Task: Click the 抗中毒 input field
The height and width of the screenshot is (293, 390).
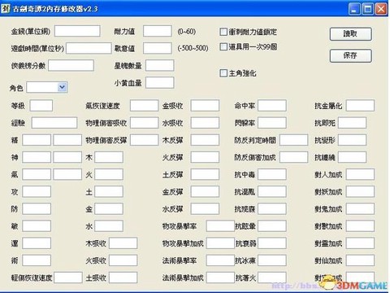Action: point(272,174)
